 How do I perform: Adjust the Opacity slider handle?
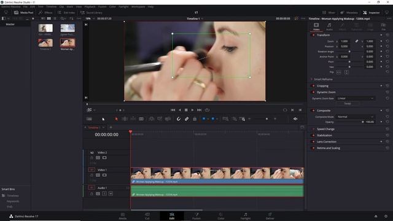tap(362, 122)
